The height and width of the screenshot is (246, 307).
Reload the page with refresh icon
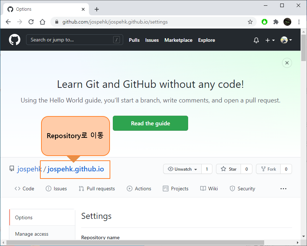[x=31, y=22]
